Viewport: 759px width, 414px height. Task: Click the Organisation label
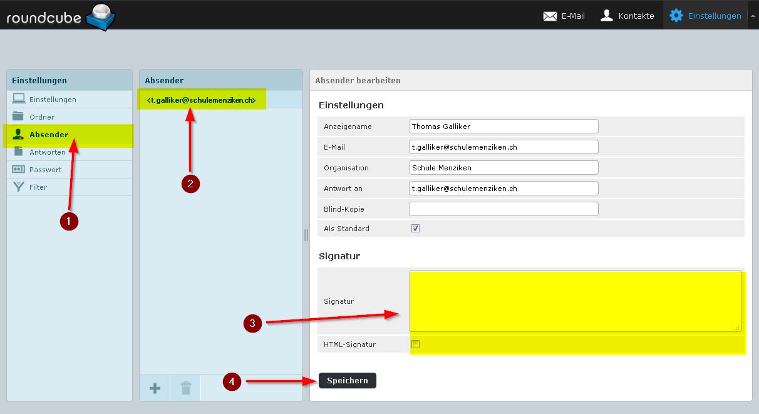[x=346, y=168]
